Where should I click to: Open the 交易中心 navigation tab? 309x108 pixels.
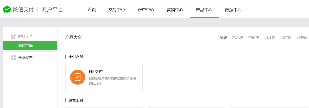tap(117, 10)
